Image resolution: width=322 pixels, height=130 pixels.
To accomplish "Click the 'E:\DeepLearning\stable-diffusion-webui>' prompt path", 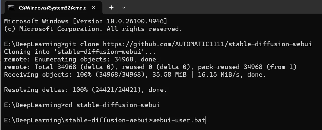I will coord(78,120).
